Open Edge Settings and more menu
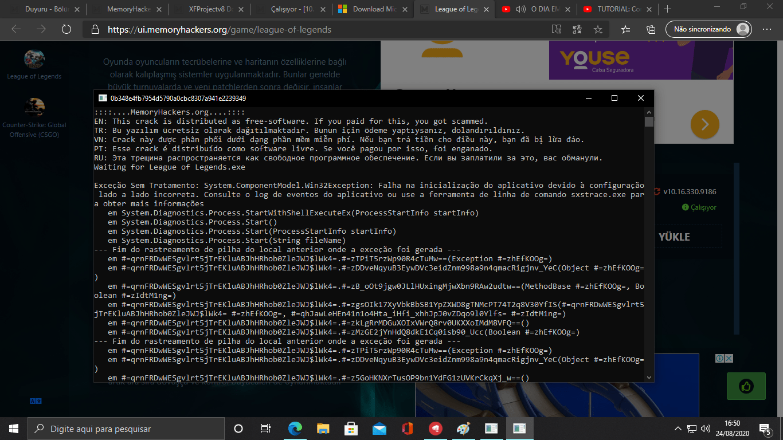This screenshot has height=440, width=783. pyautogui.click(x=767, y=29)
